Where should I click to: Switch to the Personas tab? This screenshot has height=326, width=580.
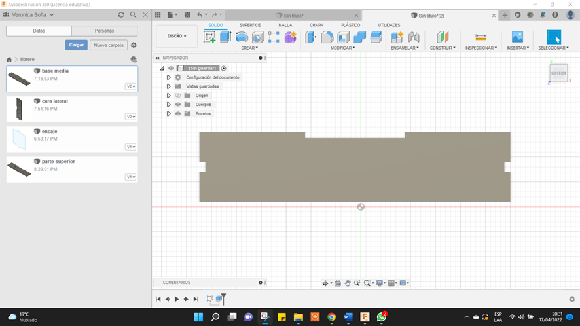tap(104, 31)
